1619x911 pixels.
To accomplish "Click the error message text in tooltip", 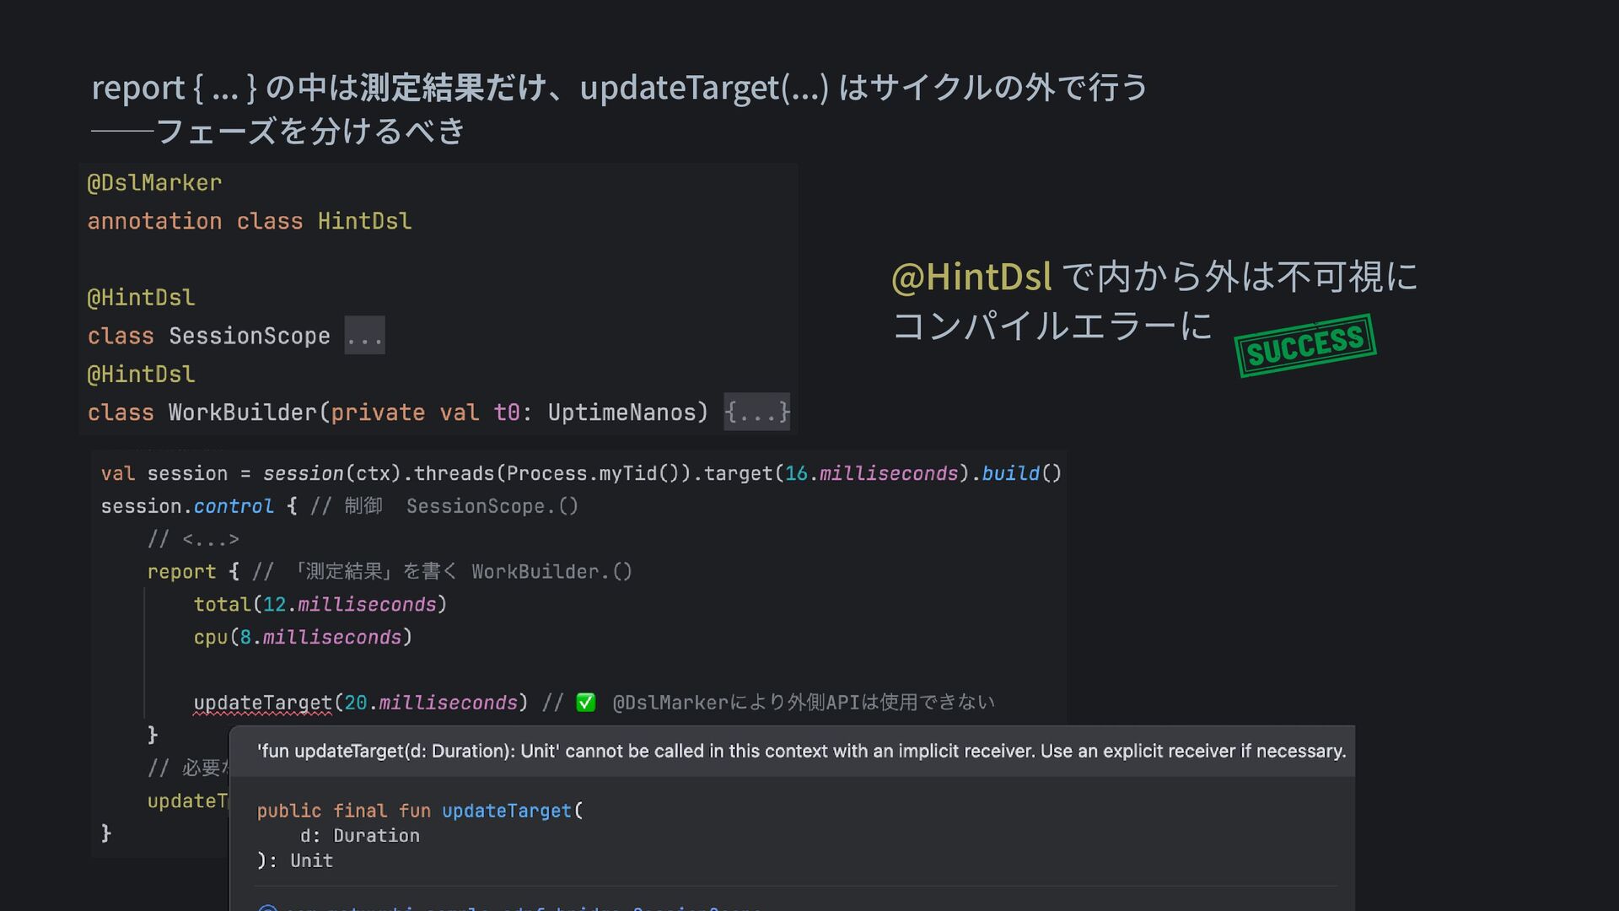I will coord(801,752).
